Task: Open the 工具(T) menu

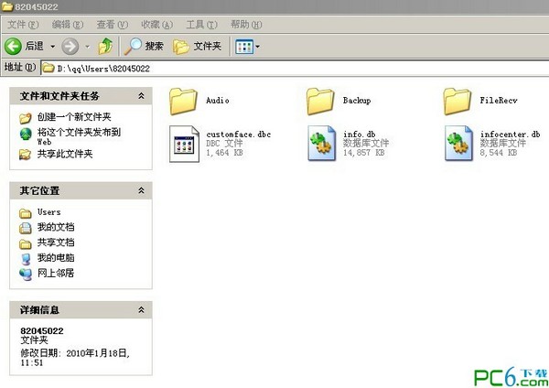Action: tap(201, 25)
